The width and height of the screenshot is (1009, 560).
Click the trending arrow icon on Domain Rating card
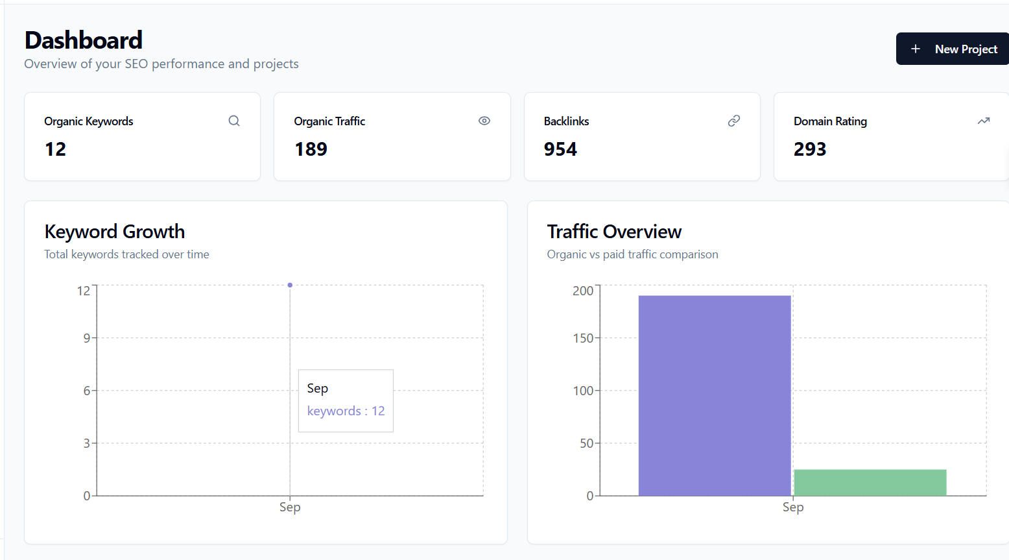pos(984,121)
